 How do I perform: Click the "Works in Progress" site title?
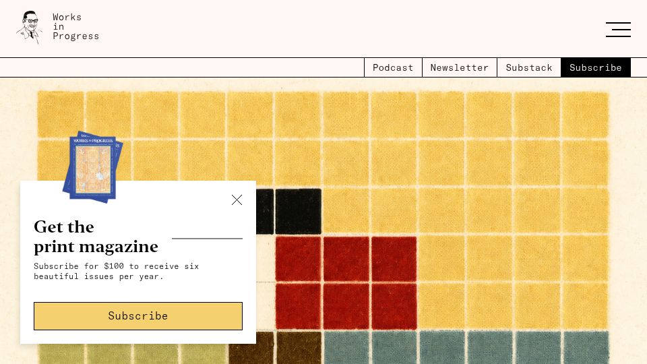(x=75, y=27)
